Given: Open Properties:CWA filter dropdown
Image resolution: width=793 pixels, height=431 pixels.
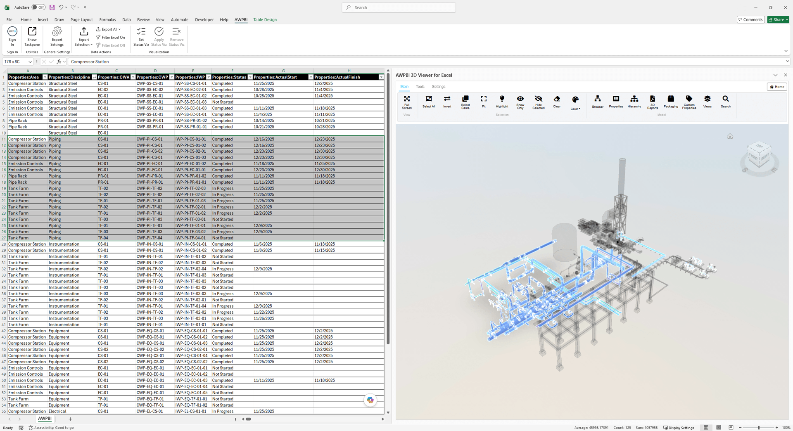Looking at the screenshot, I should click(x=133, y=77).
